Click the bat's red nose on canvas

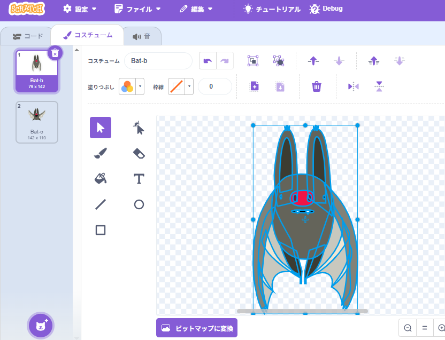(302, 198)
